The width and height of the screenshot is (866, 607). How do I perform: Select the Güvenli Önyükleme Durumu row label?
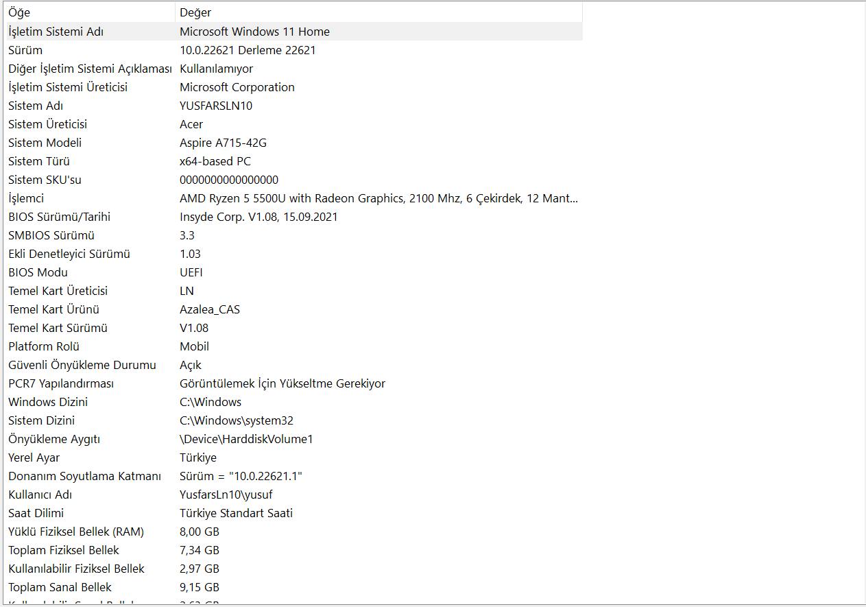(x=82, y=365)
